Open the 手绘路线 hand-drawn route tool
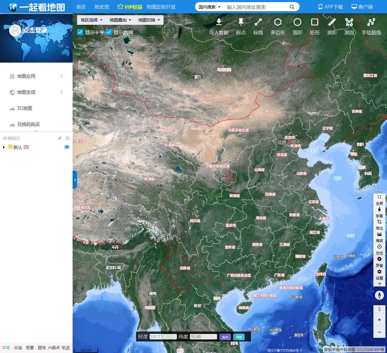The height and width of the screenshot is (353, 387). pyautogui.click(x=371, y=23)
